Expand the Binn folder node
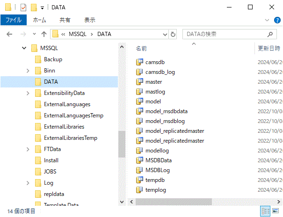283x217 pixels. tap(28, 71)
